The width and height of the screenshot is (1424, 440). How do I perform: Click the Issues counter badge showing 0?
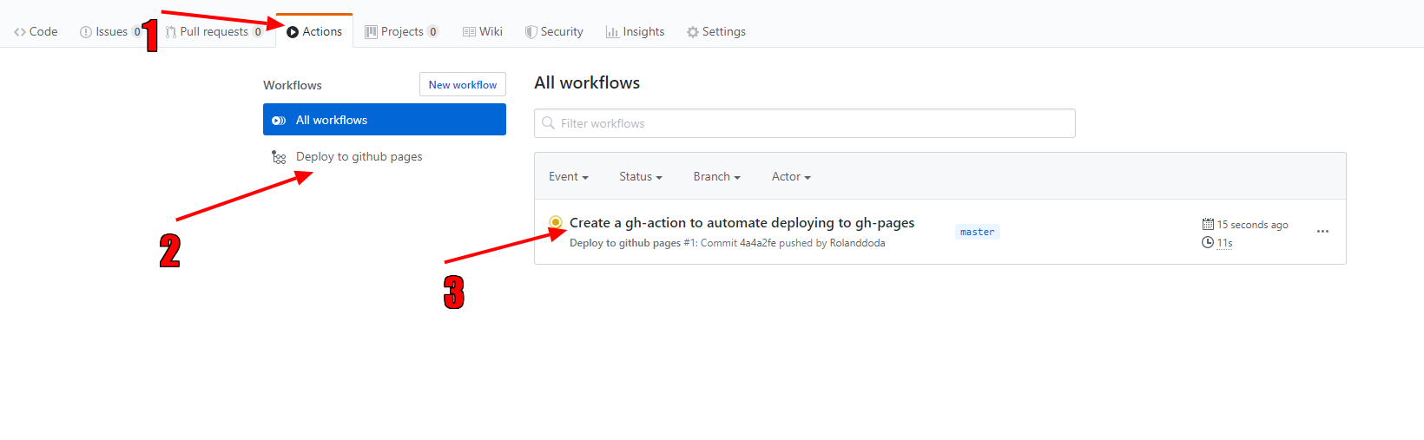[137, 32]
